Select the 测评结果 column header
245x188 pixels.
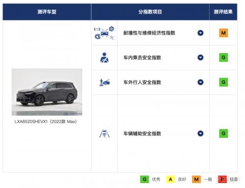223,12
